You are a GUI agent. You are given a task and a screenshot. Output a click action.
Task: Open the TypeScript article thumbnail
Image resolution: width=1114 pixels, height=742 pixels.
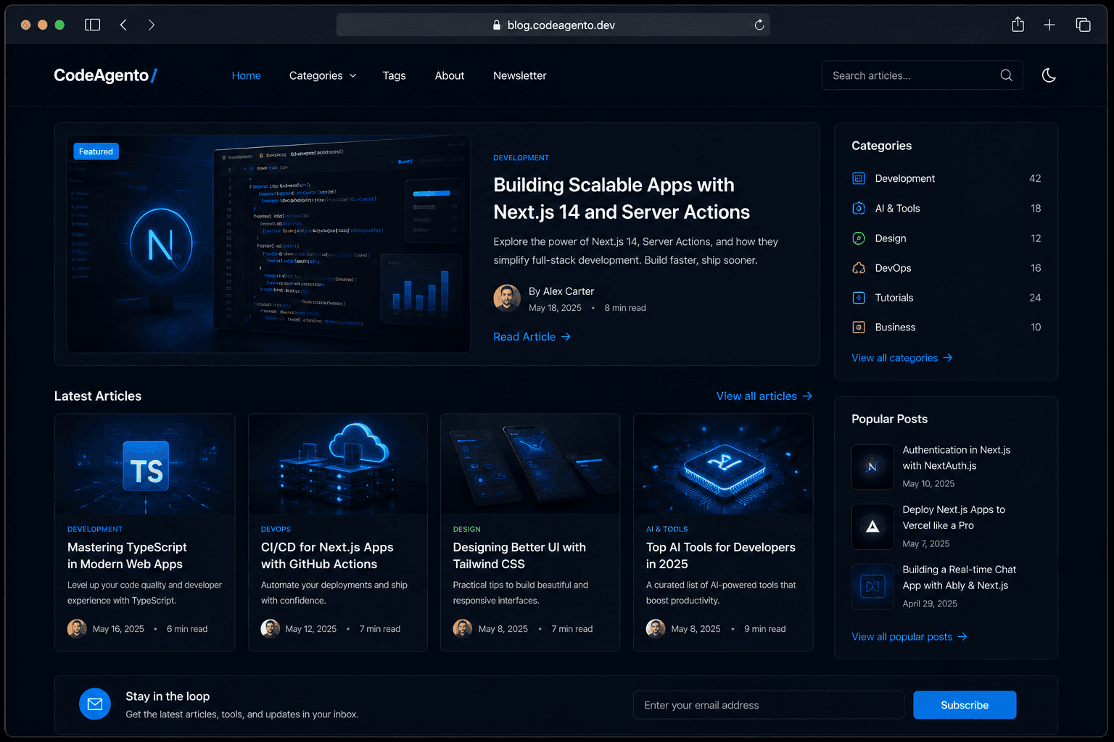click(x=145, y=464)
